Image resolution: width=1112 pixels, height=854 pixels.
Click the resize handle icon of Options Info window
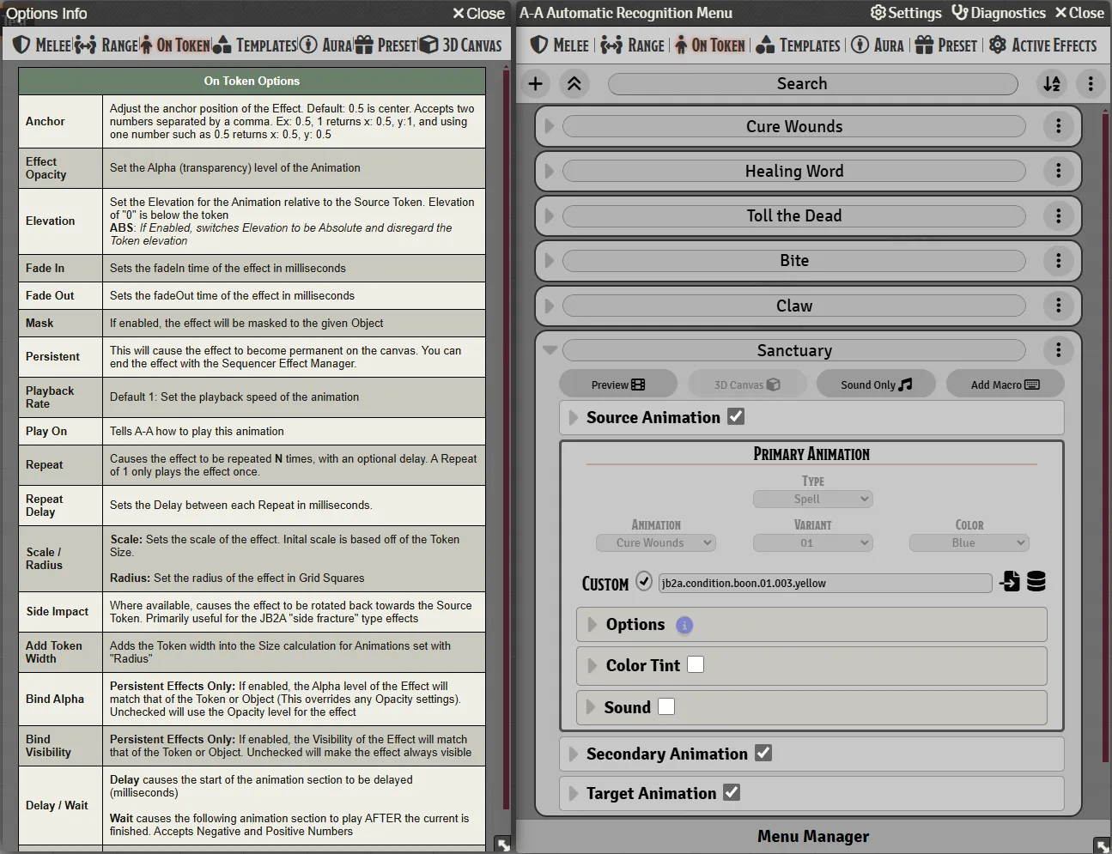tap(503, 845)
